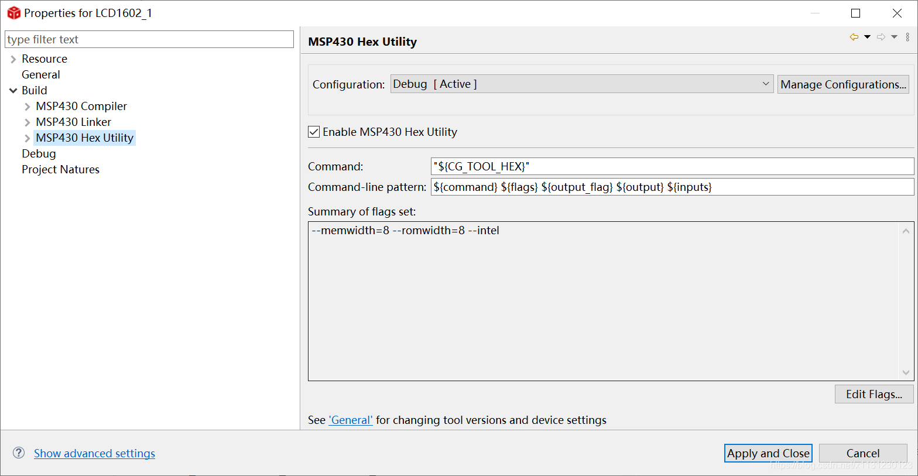The height and width of the screenshot is (476, 918).
Task: Open the Configuration dropdown
Action: [582, 84]
